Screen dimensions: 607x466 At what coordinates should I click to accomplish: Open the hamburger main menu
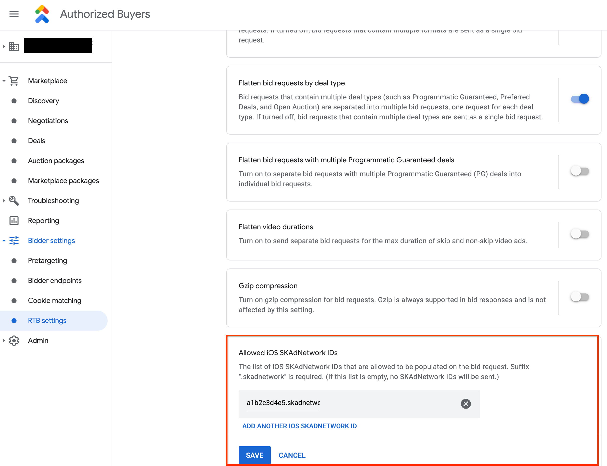(14, 14)
